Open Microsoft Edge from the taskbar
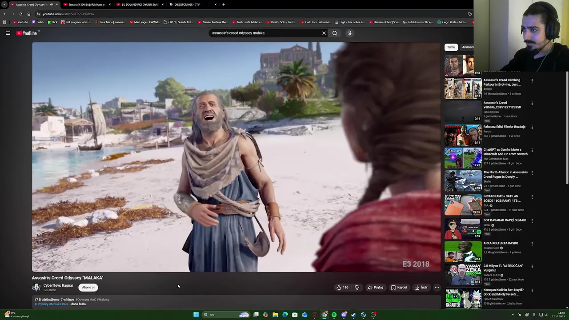This screenshot has height=320, width=569. tap(285, 315)
